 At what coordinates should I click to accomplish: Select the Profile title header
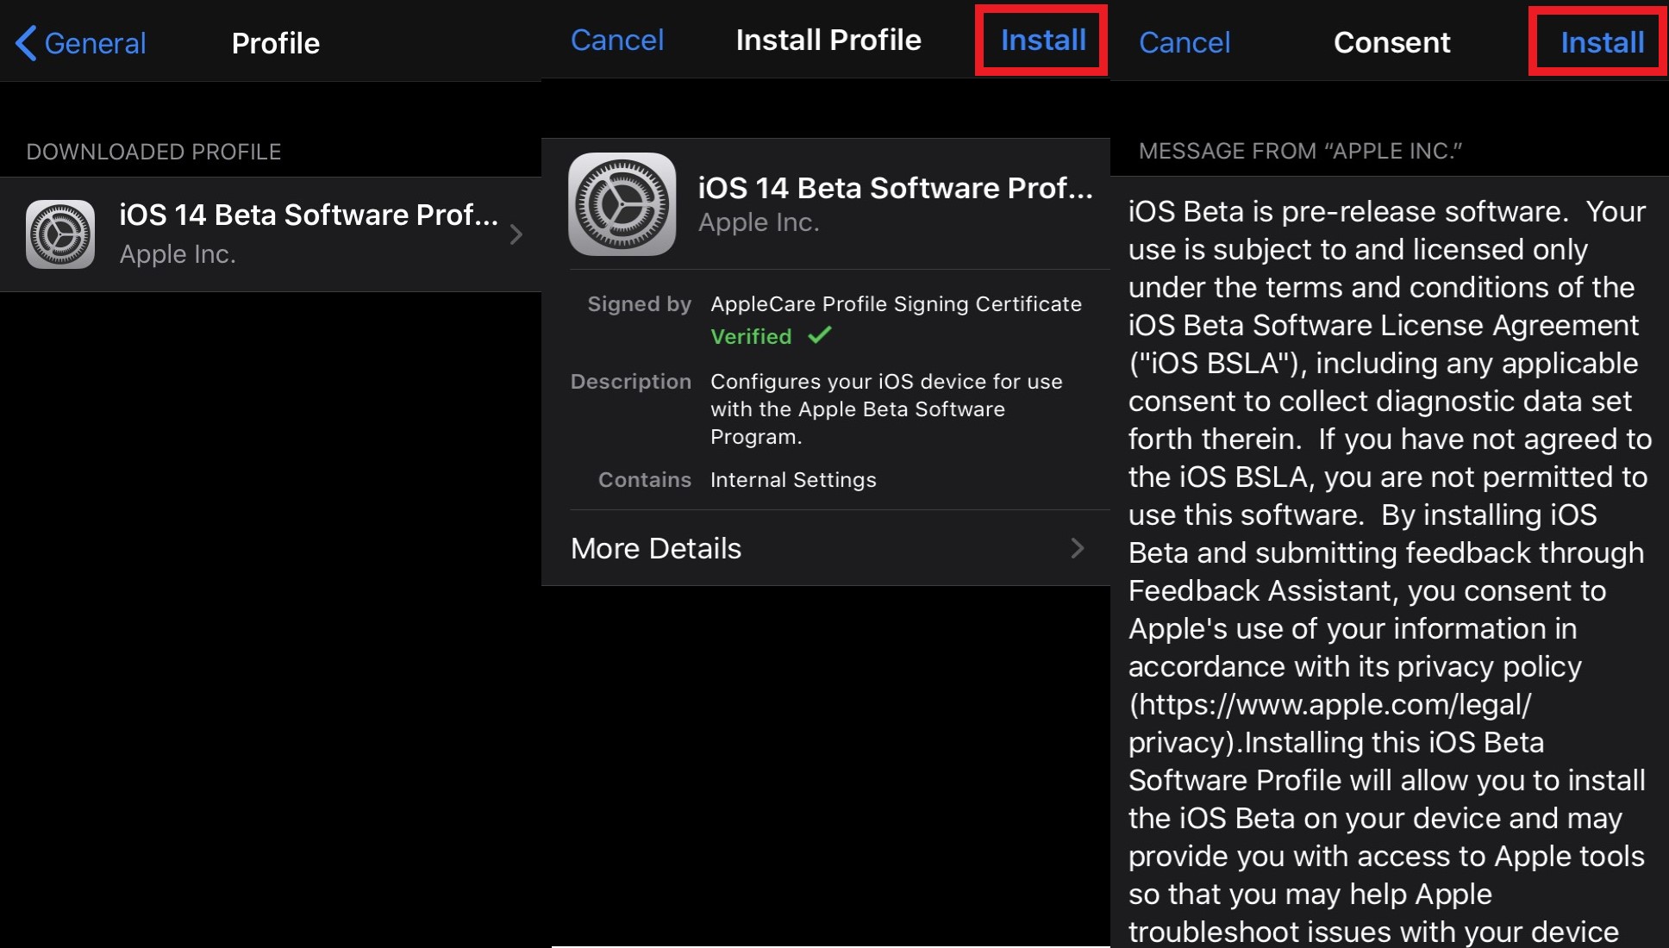276,42
